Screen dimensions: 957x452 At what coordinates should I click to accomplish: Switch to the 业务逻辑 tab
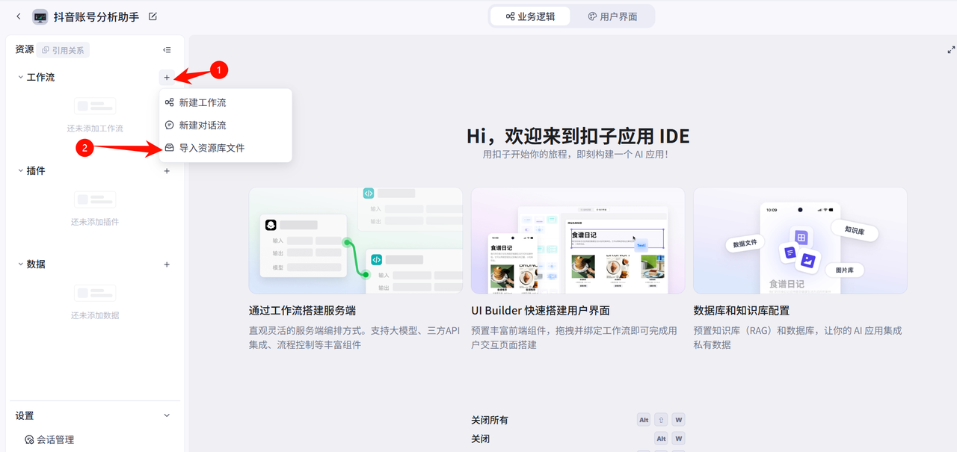tap(530, 16)
